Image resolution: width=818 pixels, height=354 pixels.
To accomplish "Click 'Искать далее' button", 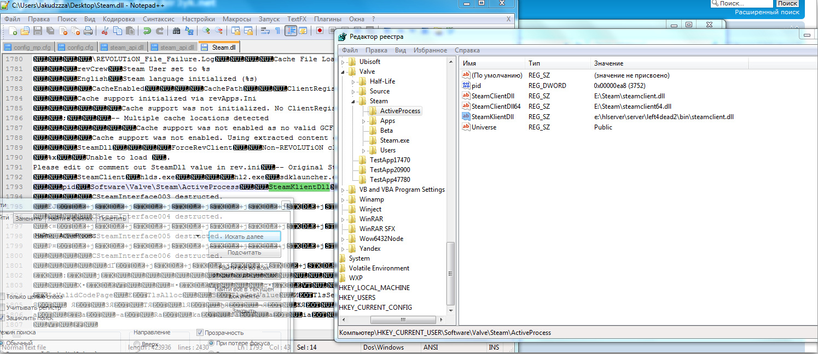I will click(x=244, y=237).
